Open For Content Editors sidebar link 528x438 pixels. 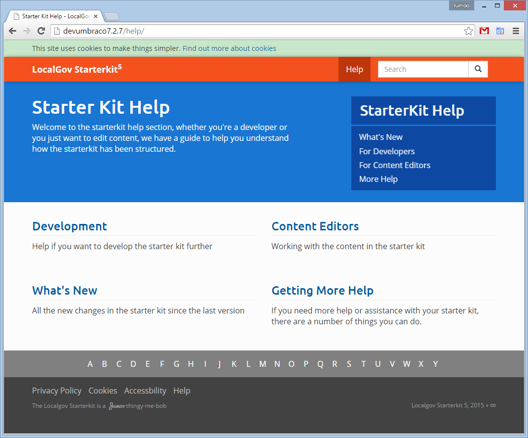[x=395, y=165]
